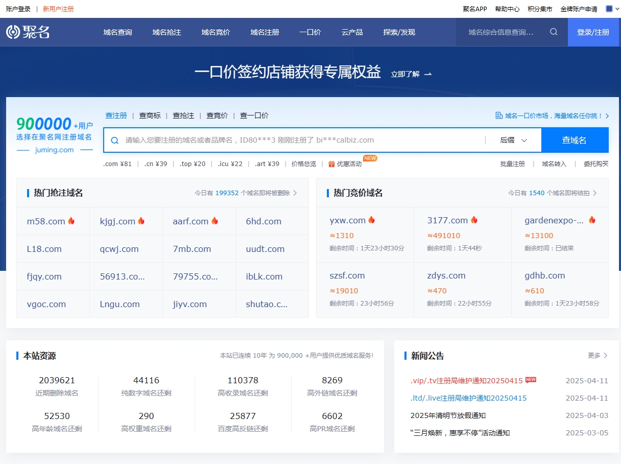Click the 批量注册 link
This screenshot has height=464, width=621.
point(512,164)
